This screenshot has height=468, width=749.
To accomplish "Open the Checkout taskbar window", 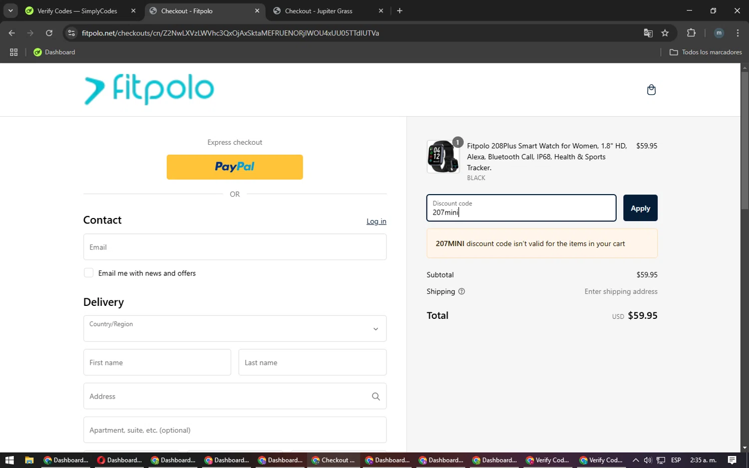I will (333, 460).
